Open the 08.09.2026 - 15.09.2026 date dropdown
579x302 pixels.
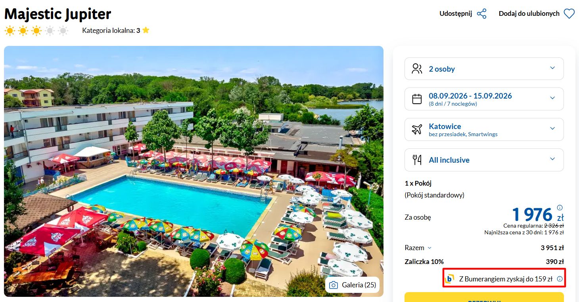pyautogui.click(x=484, y=99)
